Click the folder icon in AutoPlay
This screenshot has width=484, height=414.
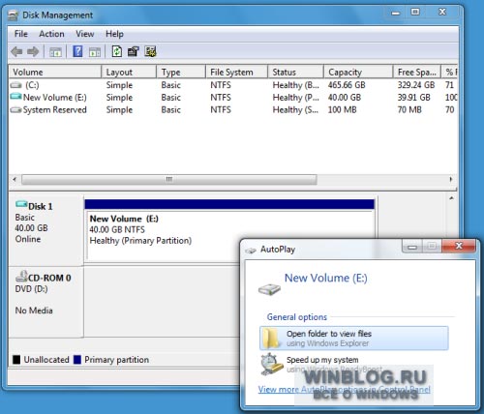(271, 339)
